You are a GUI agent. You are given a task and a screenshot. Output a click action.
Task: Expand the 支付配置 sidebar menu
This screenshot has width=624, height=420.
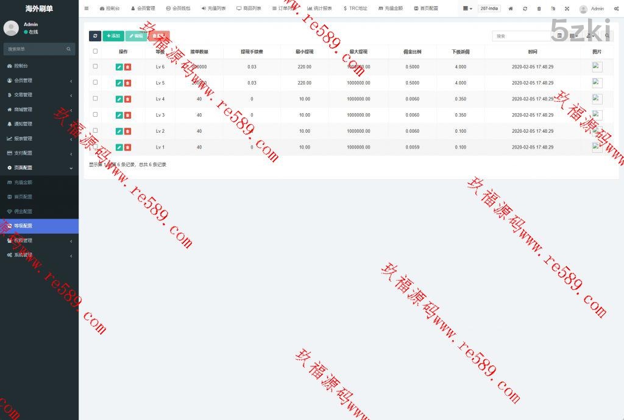pos(39,153)
